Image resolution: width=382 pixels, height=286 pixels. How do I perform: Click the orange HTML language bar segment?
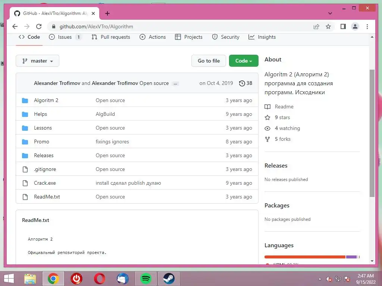coord(305,257)
